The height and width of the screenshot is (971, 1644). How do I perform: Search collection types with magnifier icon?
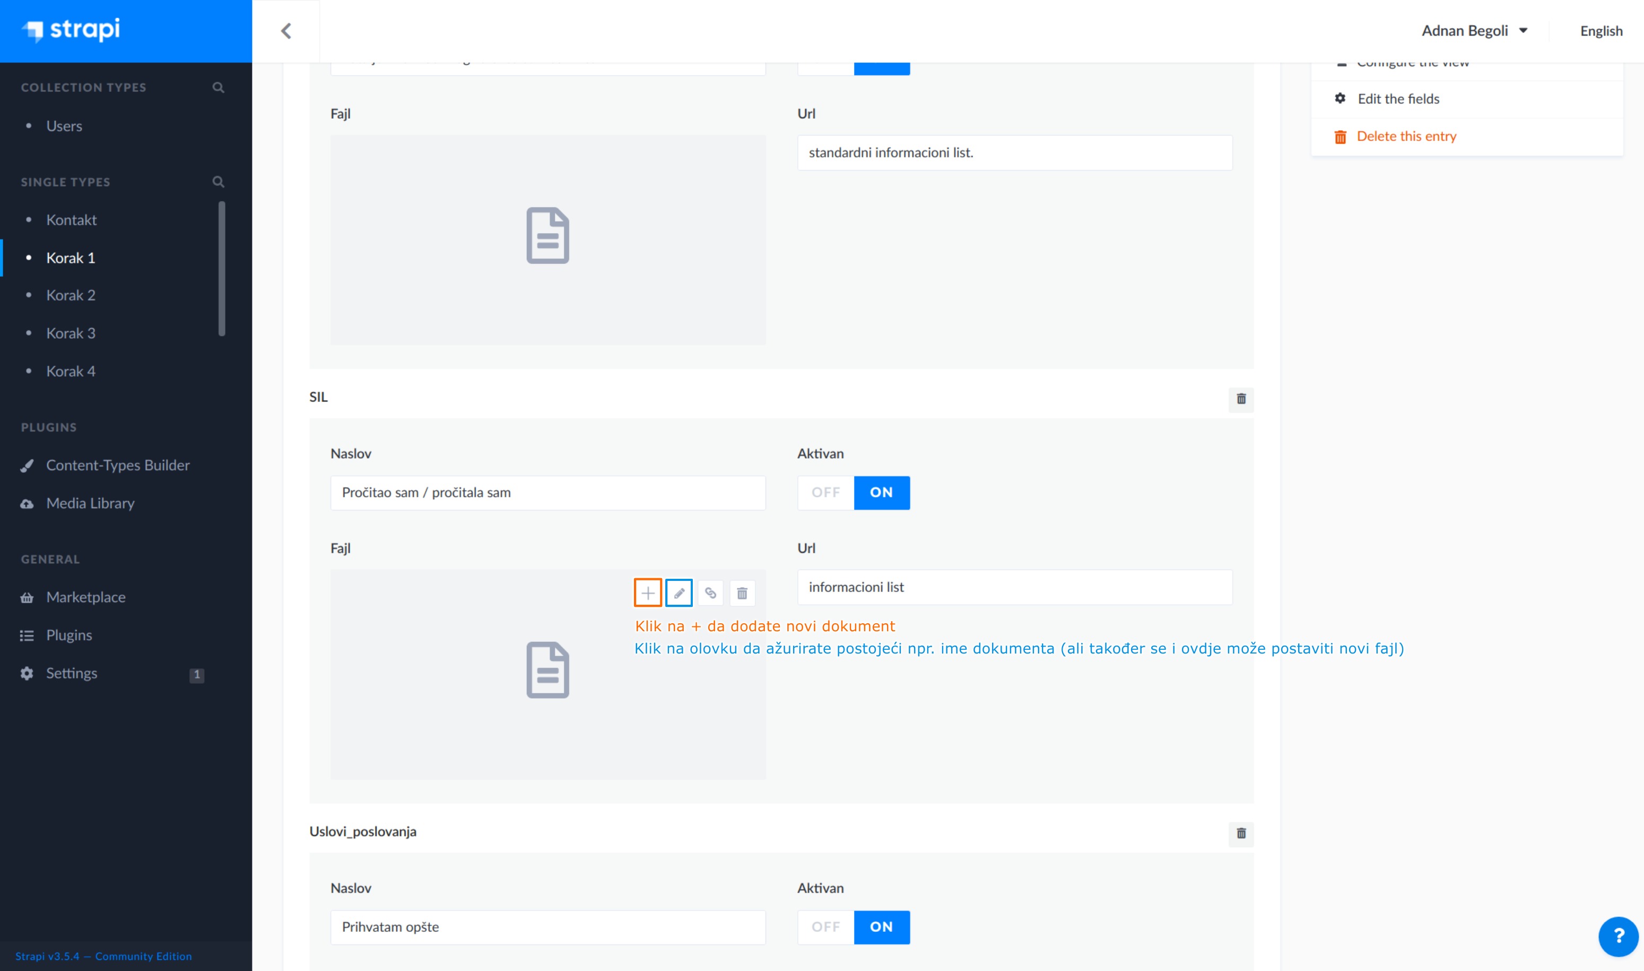coord(219,87)
